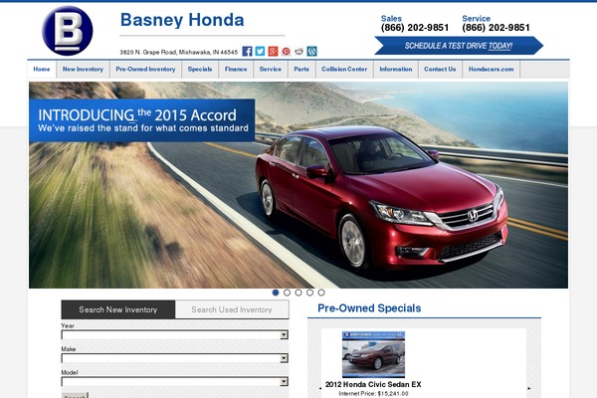This screenshot has height=398, width=597.
Task: Open the Parts menu
Action: point(301,70)
